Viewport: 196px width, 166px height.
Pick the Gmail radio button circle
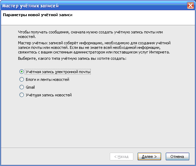click(21, 87)
